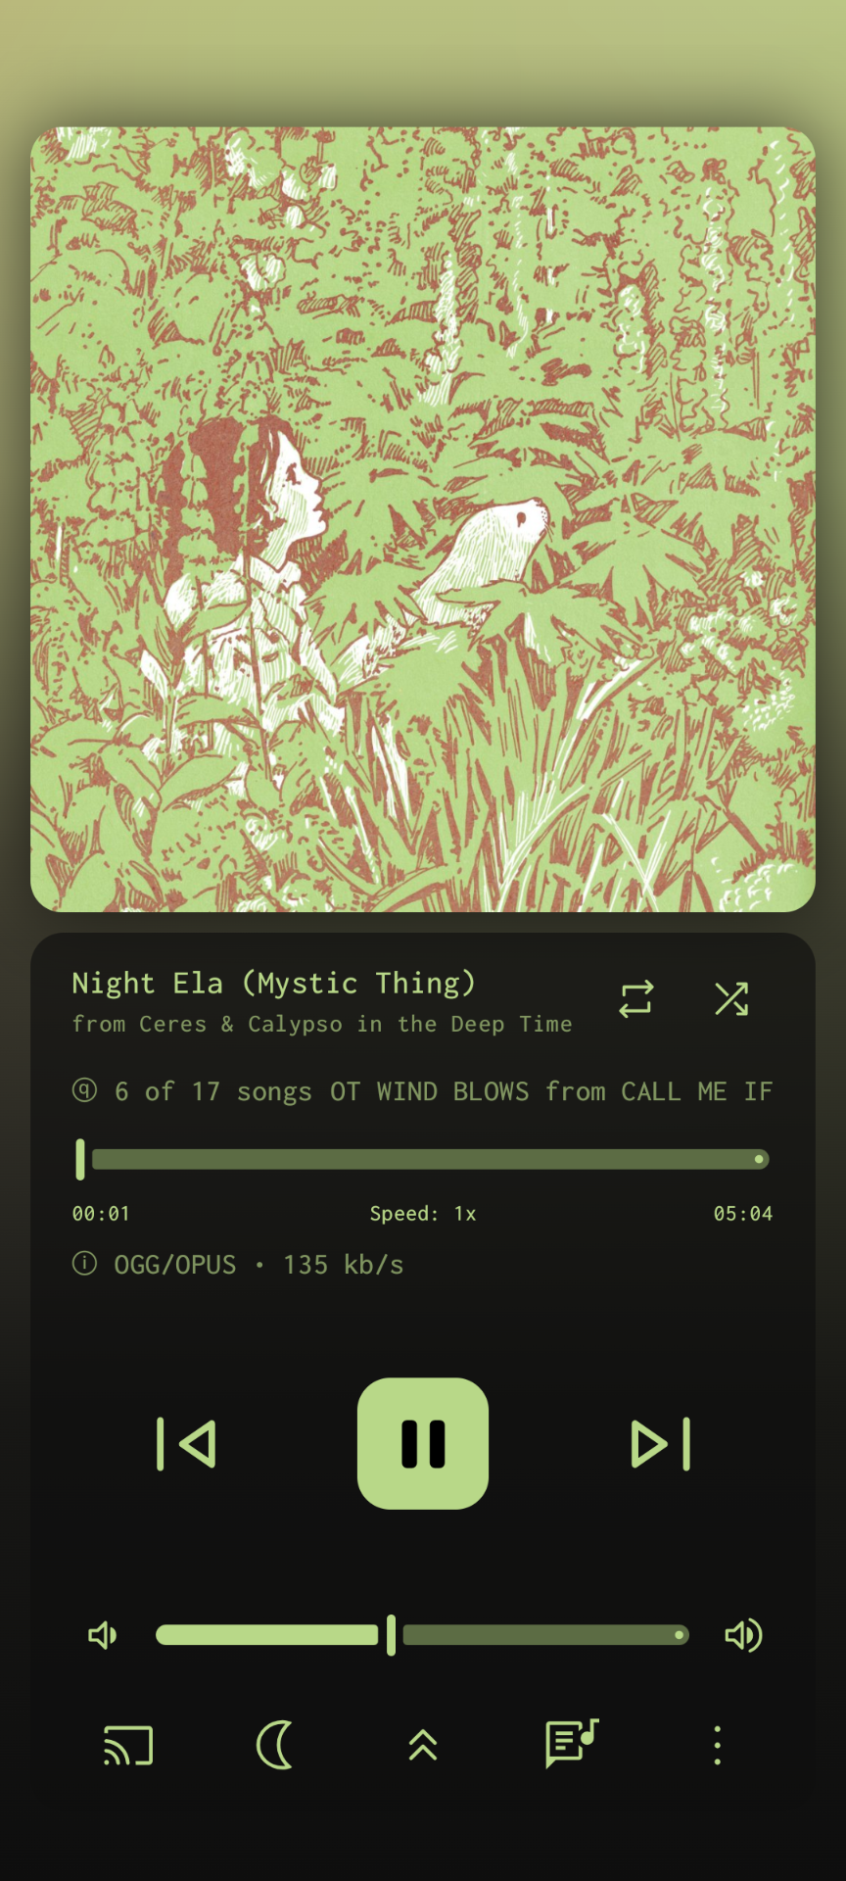The height and width of the screenshot is (1881, 846).
Task: Toggle repeat mode icon
Action: point(636,999)
